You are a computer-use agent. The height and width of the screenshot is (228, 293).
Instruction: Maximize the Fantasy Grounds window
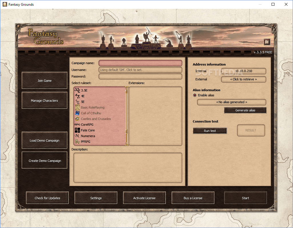[x=273, y=4]
